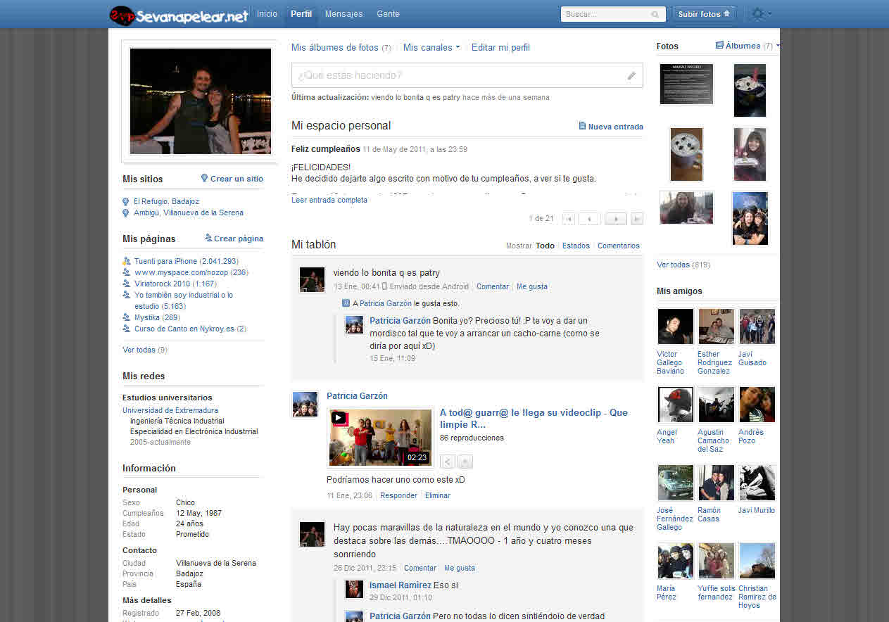The width and height of the screenshot is (889, 622).
Task: Filter wall by Estados
Action: 576,246
